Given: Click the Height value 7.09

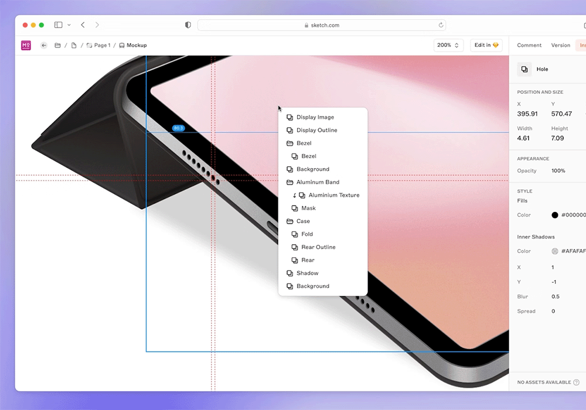Looking at the screenshot, I should (x=558, y=138).
